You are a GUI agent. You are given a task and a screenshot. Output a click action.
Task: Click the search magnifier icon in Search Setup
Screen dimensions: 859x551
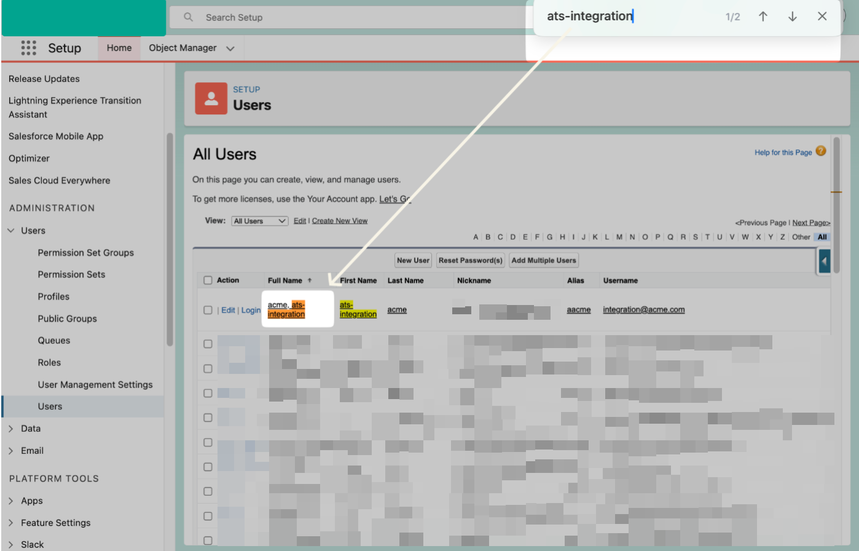click(x=189, y=17)
